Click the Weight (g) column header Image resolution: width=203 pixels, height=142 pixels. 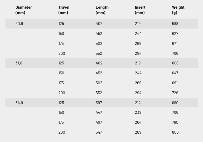click(x=178, y=10)
